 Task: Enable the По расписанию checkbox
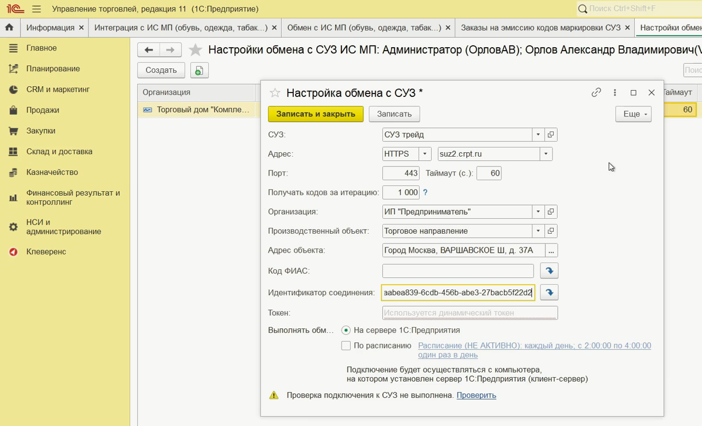(x=346, y=346)
